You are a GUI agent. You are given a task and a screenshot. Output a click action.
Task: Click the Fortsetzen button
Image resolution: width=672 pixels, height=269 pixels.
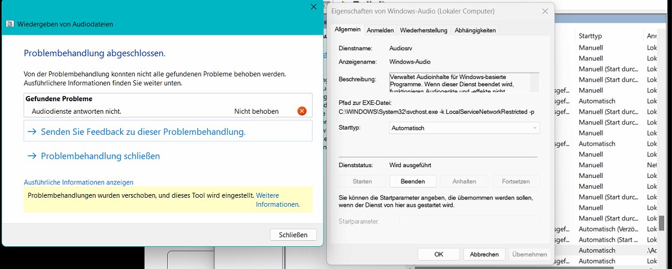point(516,181)
